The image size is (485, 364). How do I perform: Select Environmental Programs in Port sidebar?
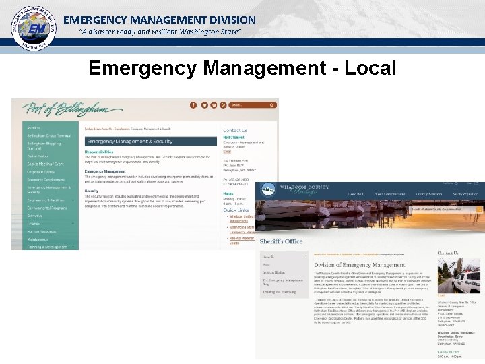point(47,208)
